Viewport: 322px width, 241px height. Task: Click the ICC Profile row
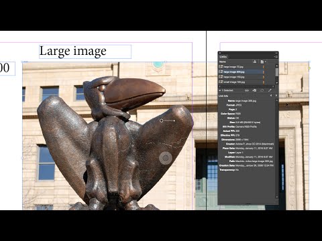239,127
